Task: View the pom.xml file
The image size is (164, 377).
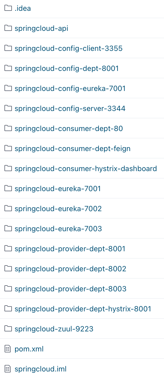Action: point(29,349)
